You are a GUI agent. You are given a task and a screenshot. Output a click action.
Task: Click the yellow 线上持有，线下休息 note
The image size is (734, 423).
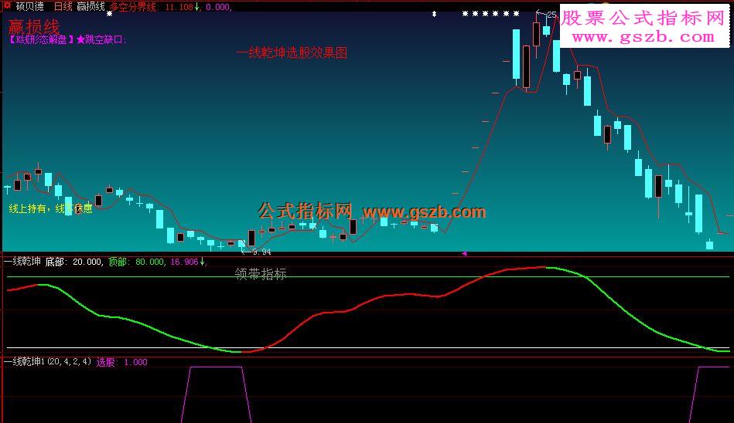tap(50, 208)
